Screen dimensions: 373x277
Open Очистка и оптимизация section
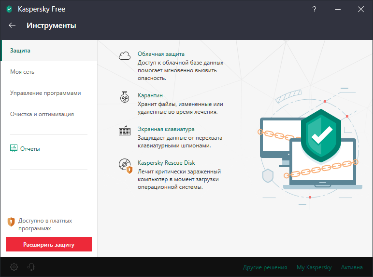coord(42,114)
